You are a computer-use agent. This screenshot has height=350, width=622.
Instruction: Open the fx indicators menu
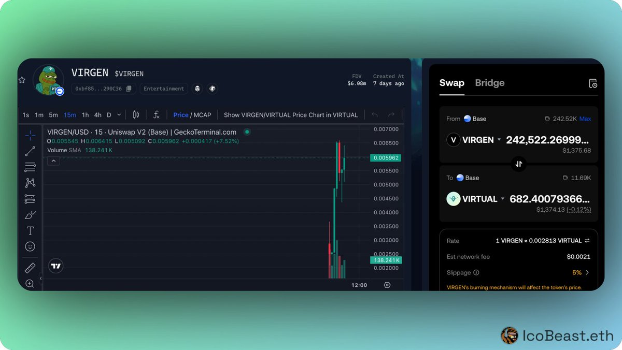[x=157, y=115]
